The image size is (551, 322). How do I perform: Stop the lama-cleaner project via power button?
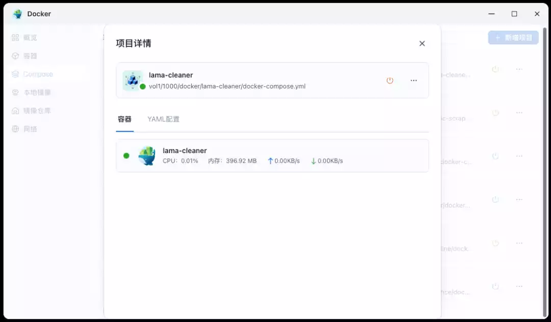click(390, 80)
